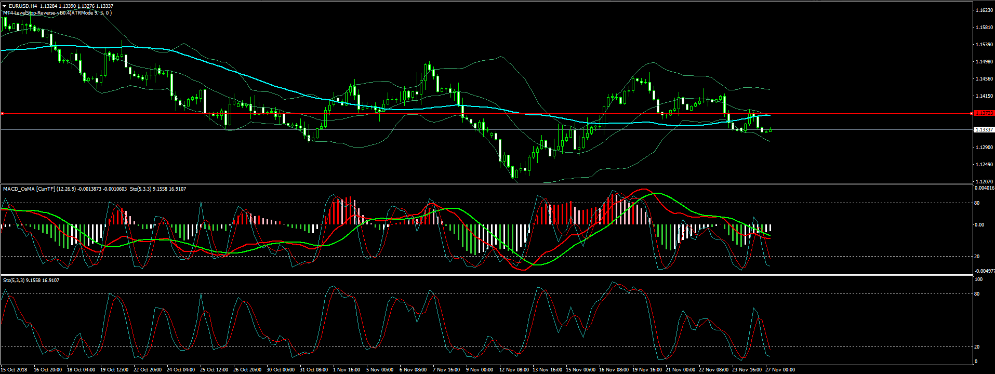
Task: Click the 31 Oct 08:00 time label
Action: point(314,370)
